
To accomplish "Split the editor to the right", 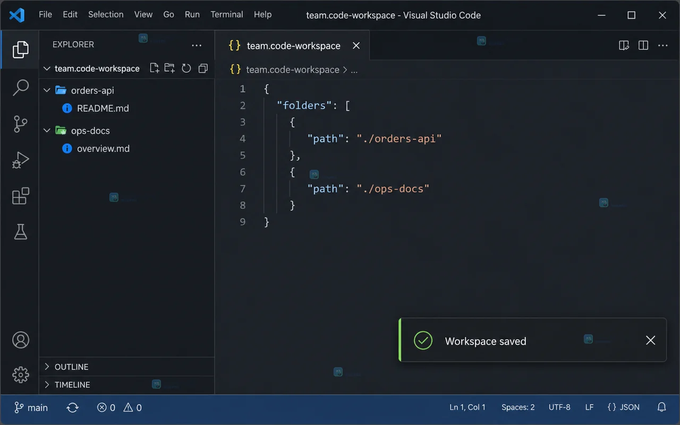I will pyautogui.click(x=643, y=46).
